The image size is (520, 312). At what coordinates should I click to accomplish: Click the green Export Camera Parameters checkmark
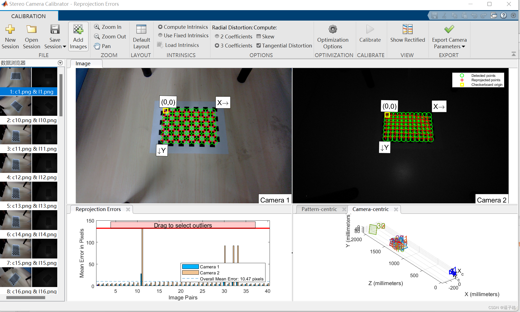pos(449,29)
